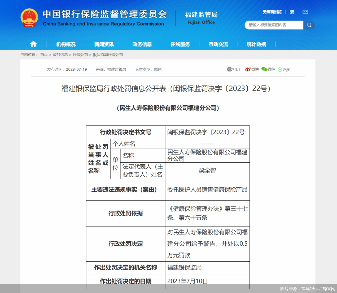The height and width of the screenshot is (293, 337).
Task: Click header 作出处罚决定的日期
Action: [126, 281]
